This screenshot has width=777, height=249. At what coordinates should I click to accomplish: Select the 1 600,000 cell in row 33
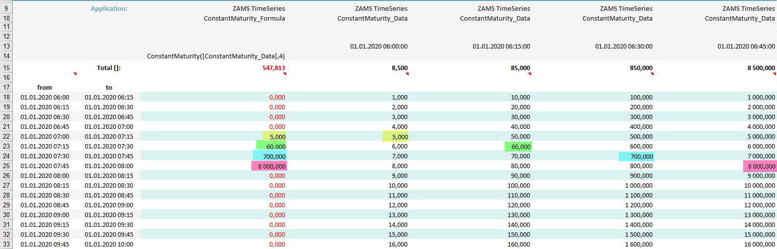click(638, 244)
